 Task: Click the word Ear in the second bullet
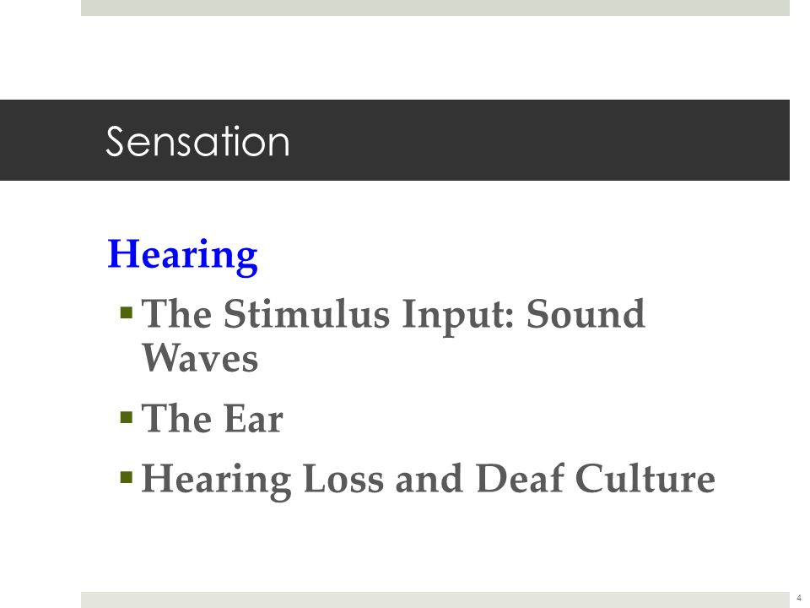tap(254, 418)
